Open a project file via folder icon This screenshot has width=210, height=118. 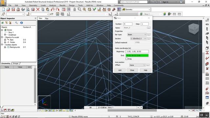tap(8, 10)
